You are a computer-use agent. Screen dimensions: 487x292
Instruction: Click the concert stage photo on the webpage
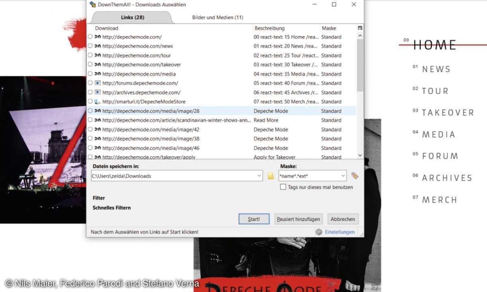tap(43, 150)
